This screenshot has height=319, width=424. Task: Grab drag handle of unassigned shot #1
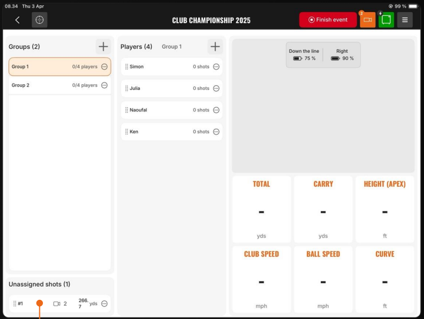click(x=15, y=303)
